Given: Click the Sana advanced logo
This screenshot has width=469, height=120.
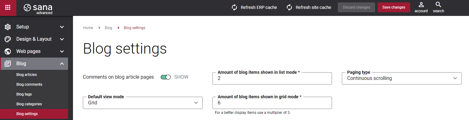Looking at the screenshot, I should tap(38, 9).
